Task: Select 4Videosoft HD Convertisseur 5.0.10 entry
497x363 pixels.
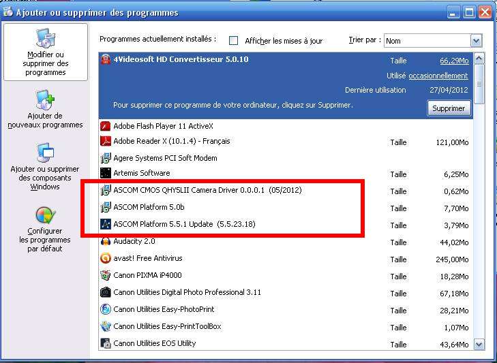Action: (x=286, y=86)
